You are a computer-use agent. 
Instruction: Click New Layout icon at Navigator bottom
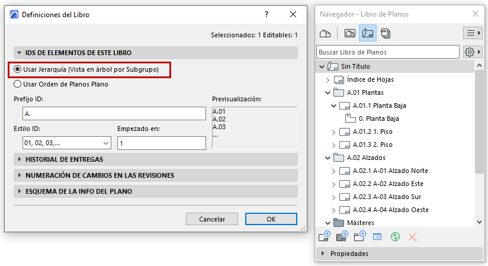coord(325,237)
